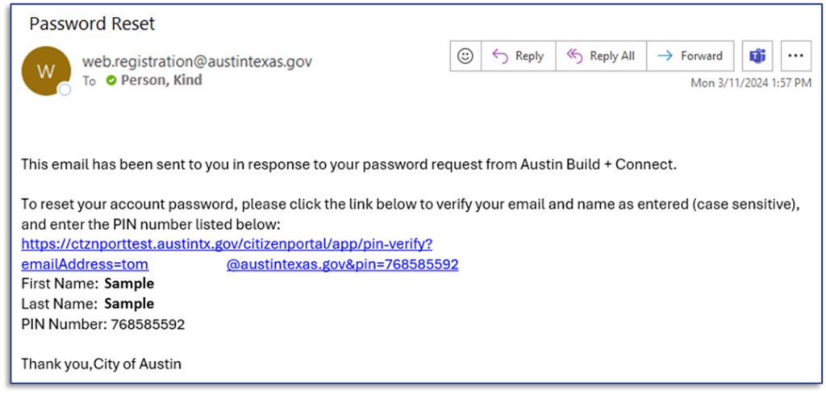Click the Thank you, City of Austin line
Image resolution: width=826 pixels, height=394 pixels.
(101, 364)
